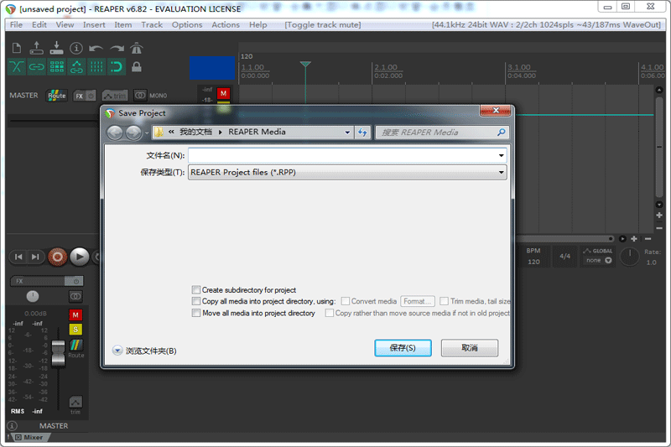Click the lock icon in toolbar
Screen dimensions: 671x447
pos(137,66)
